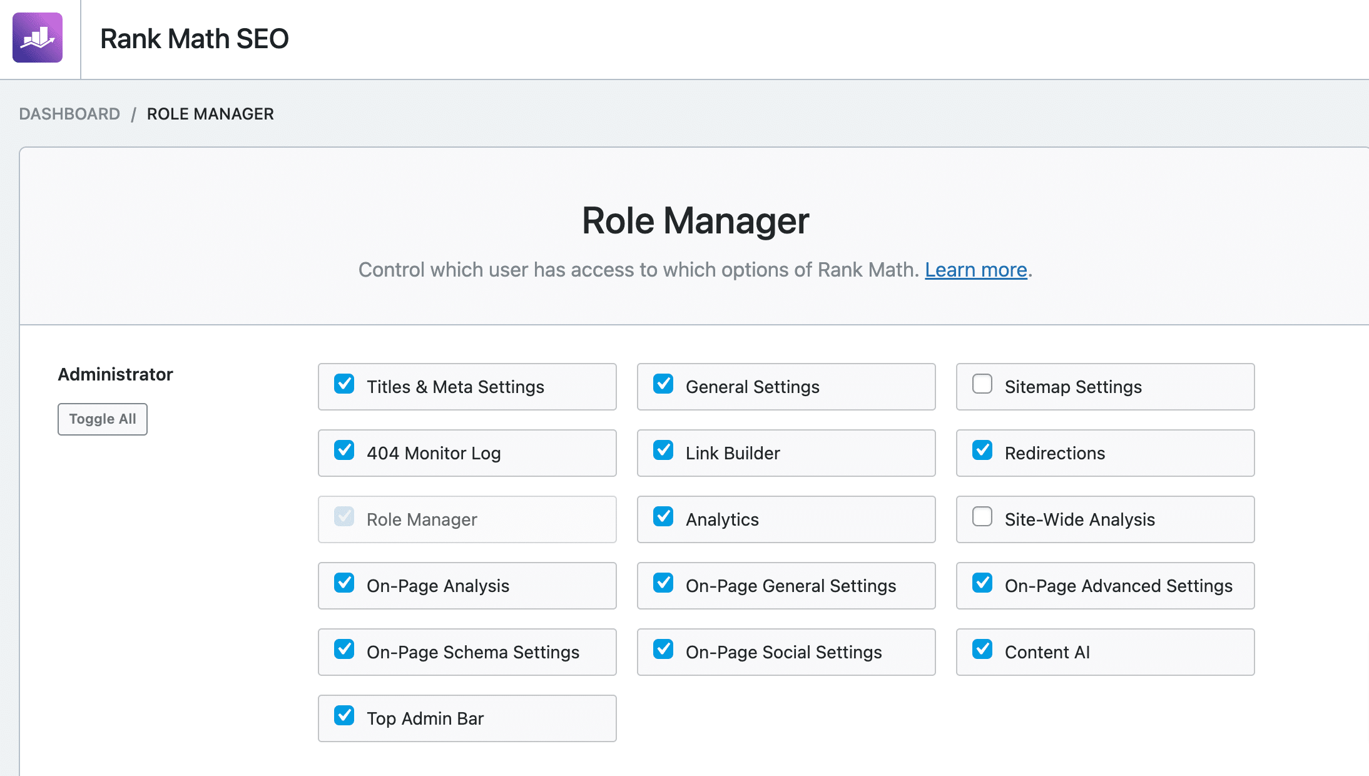
Task: Disable Top Admin Bar access
Action: tap(344, 715)
